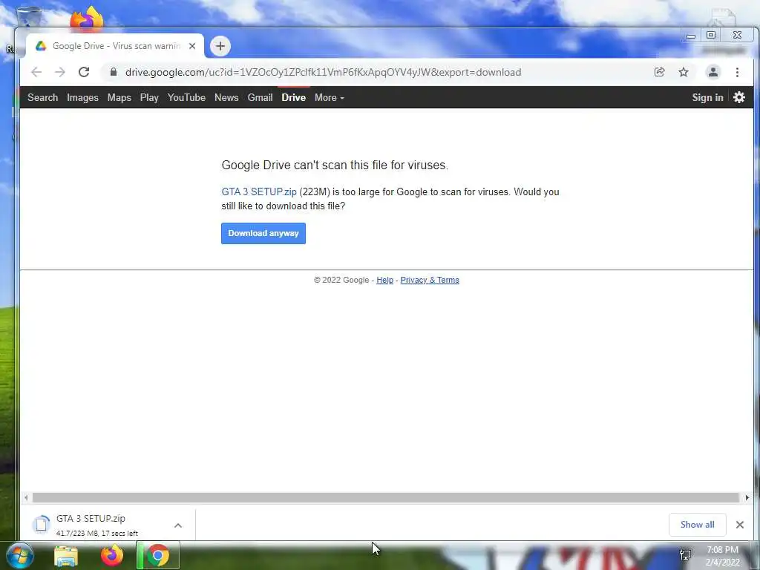Open the Help link in footer

(385, 280)
